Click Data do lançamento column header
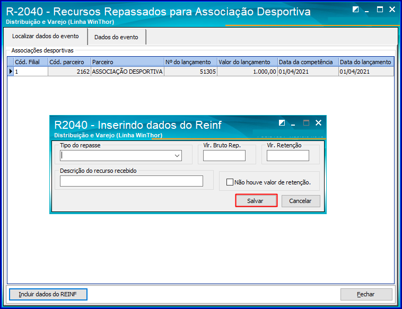Viewport: 402px width, 309px height. [366, 62]
